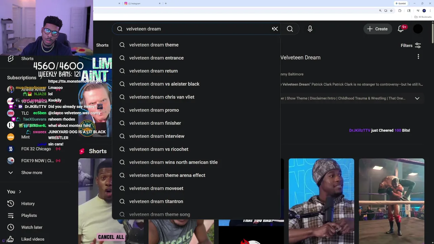434x244 pixels.
Task: Click the Create button
Action: tap(377, 29)
